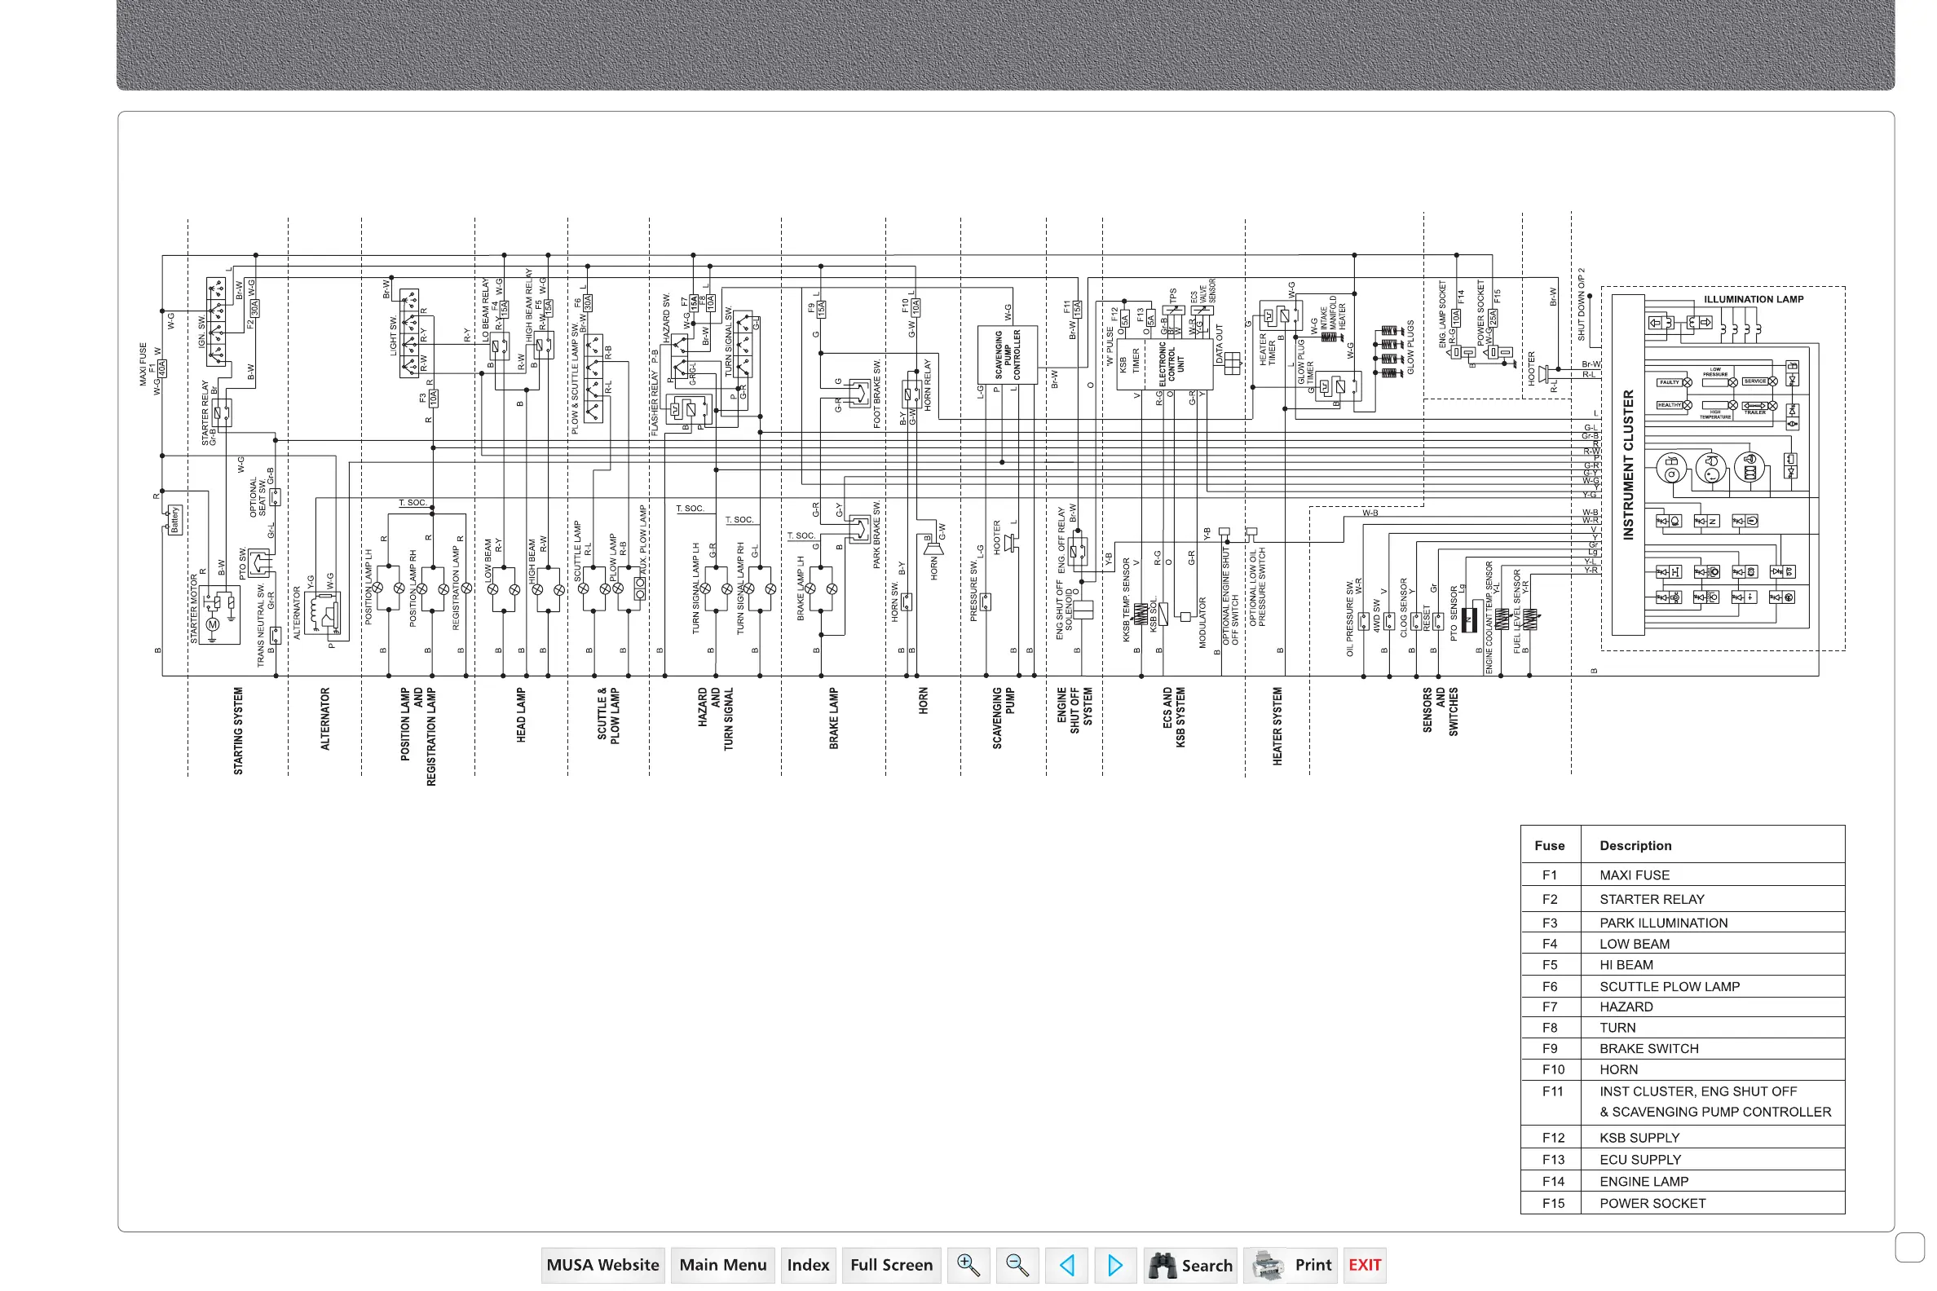Select HAZARD fuse description
1937x1291 pixels.
tap(1626, 1007)
